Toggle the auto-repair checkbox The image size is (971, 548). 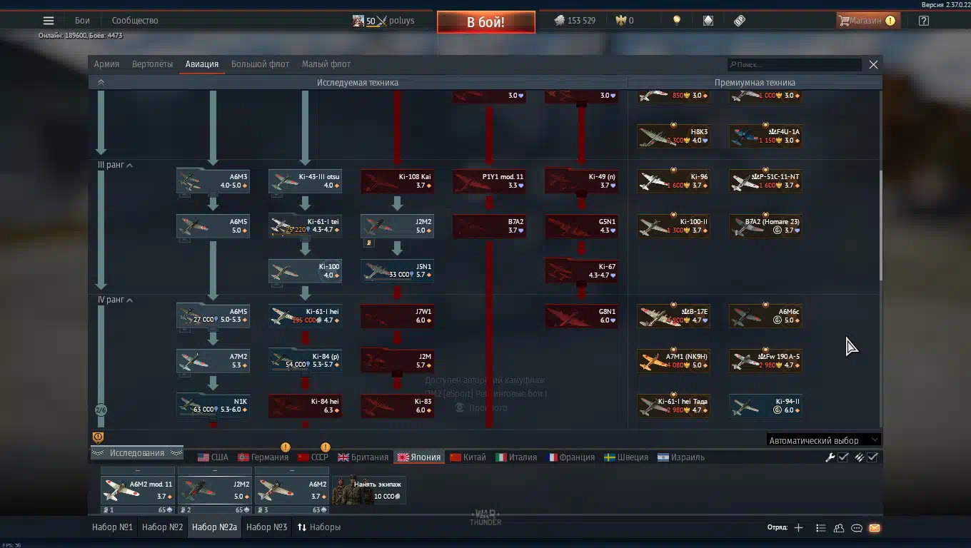[x=843, y=457]
